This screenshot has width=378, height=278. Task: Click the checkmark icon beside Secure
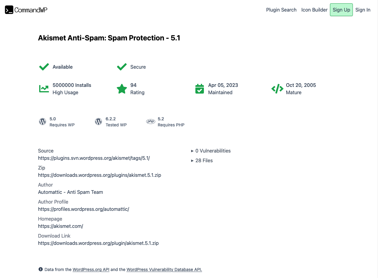click(122, 67)
